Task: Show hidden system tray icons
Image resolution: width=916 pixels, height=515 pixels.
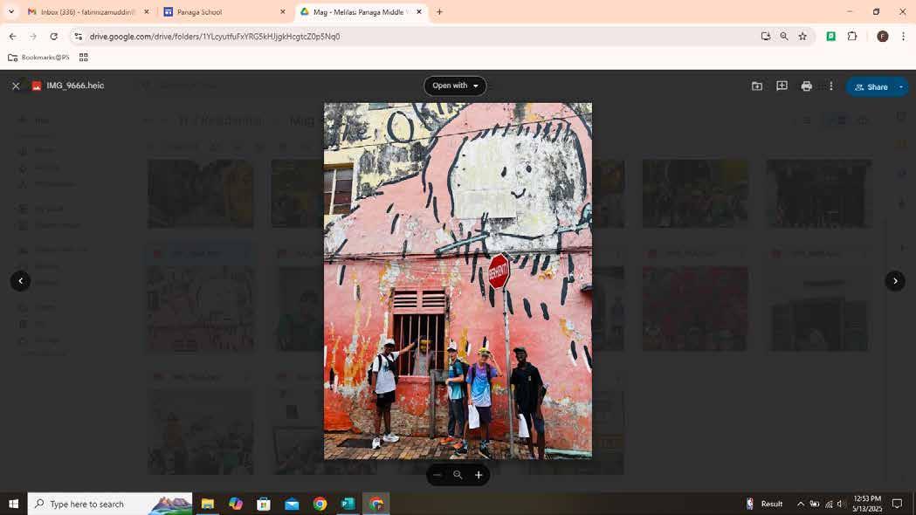Action: (x=801, y=504)
